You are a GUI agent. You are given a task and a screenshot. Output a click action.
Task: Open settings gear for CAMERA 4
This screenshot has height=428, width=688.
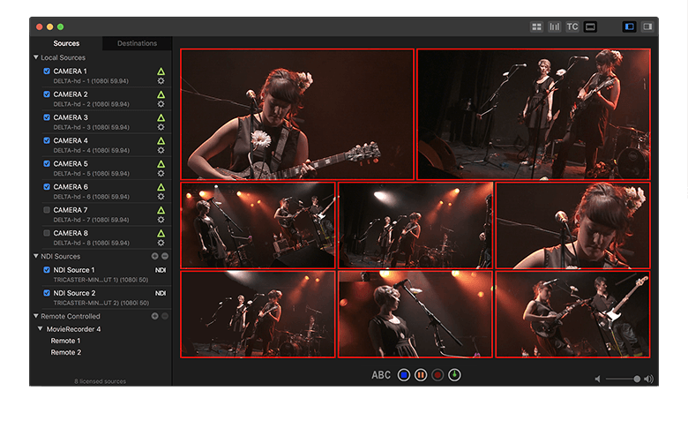[161, 150]
